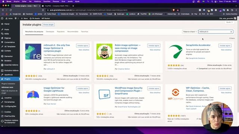The width and height of the screenshot is (239, 134).
Task: Open the SWIPE FILES bookmarks folder
Action: (x=96, y=14)
